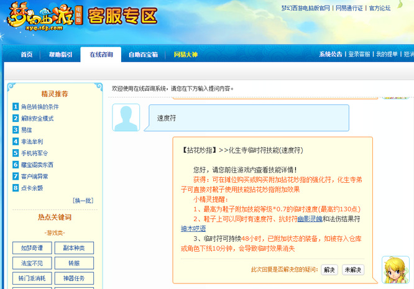Screen dimensions: 414x289
Task: Open 登录客服 link
Action: coord(359,54)
